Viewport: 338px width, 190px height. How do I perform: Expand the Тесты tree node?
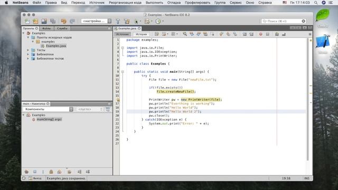click(x=28, y=50)
